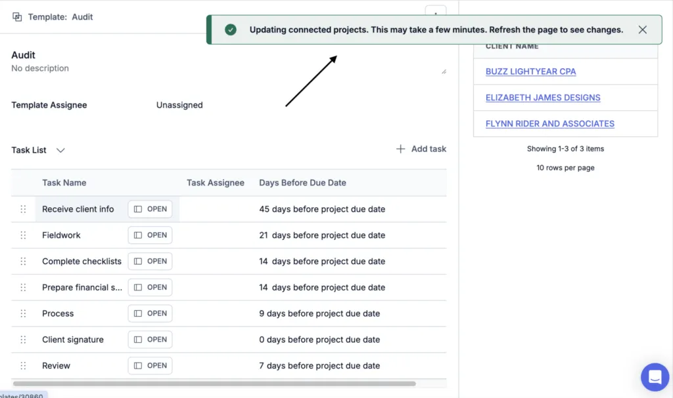Edit the 9 days value for Process

(262, 313)
